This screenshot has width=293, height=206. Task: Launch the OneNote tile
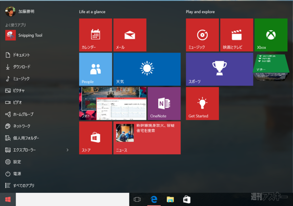pyautogui.click(x=164, y=103)
